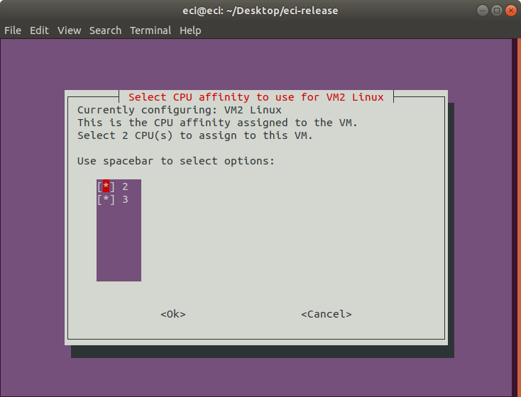Maximize the terminal window

(497, 11)
